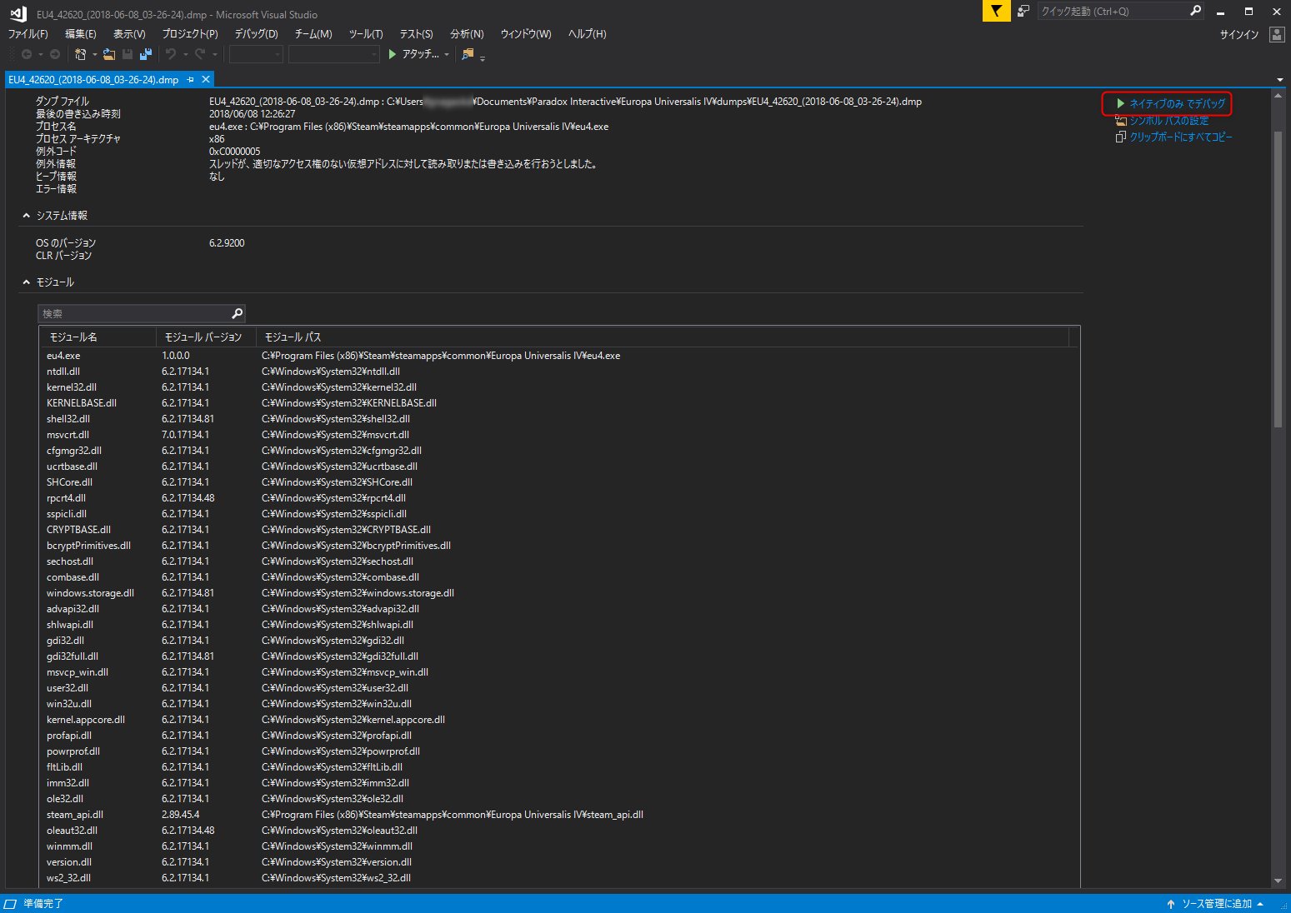Click the open file folder icon
The height and width of the screenshot is (913, 1291).
pos(108,54)
